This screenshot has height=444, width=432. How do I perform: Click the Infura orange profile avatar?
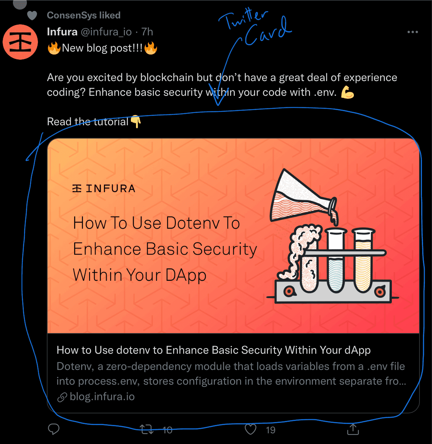[20, 42]
